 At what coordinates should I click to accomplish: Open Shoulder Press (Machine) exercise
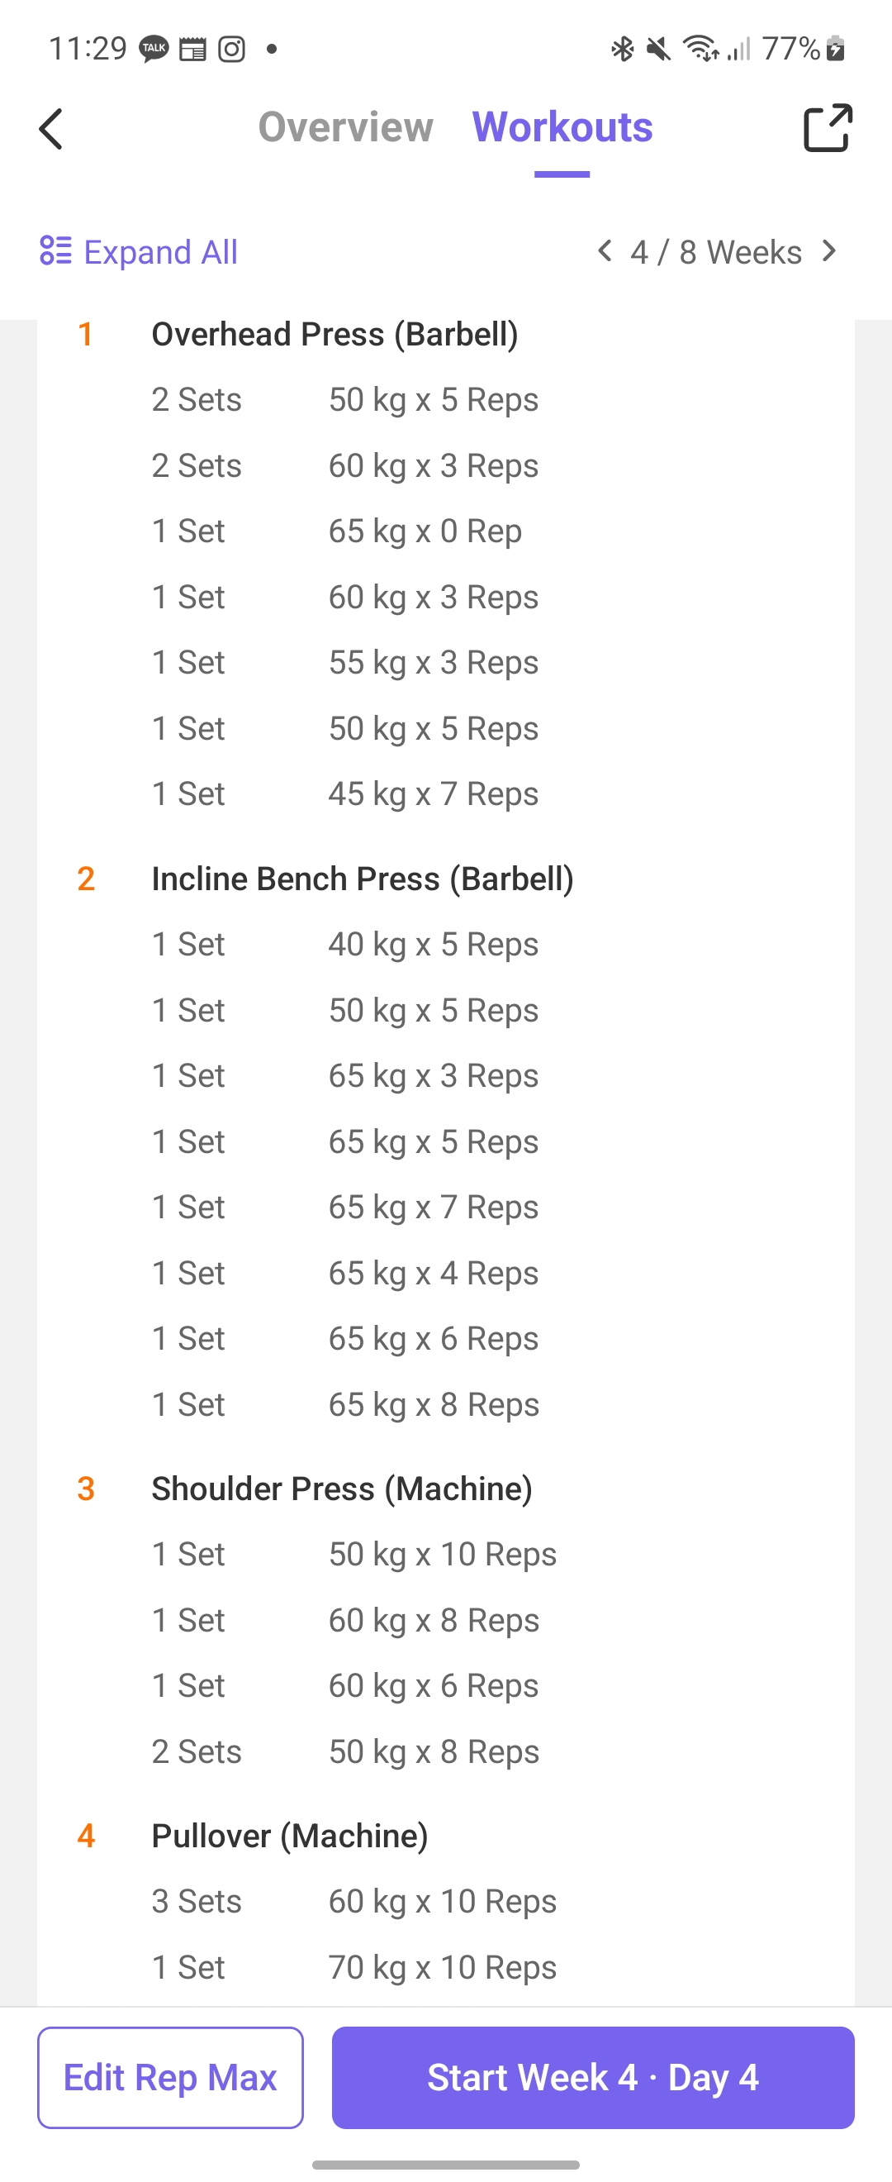click(x=342, y=1489)
